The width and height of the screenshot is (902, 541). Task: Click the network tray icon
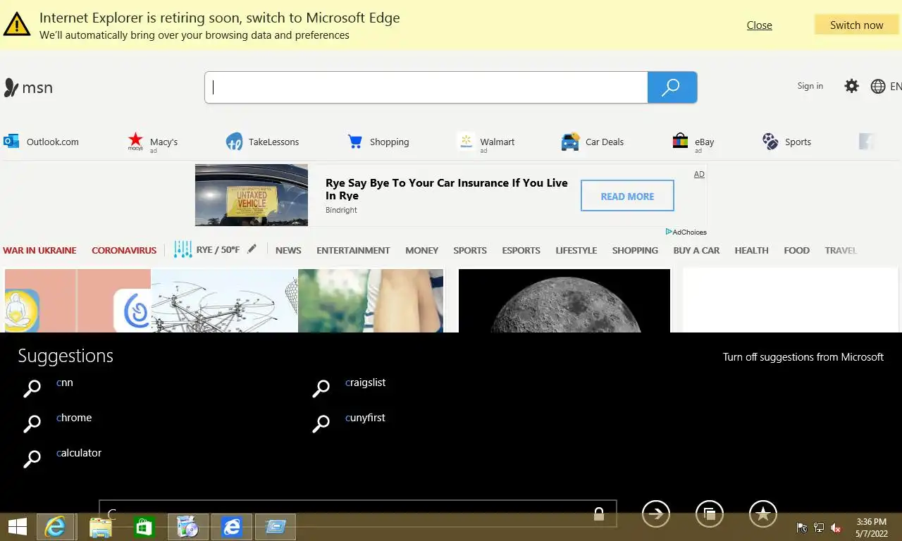tap(819, 528)
